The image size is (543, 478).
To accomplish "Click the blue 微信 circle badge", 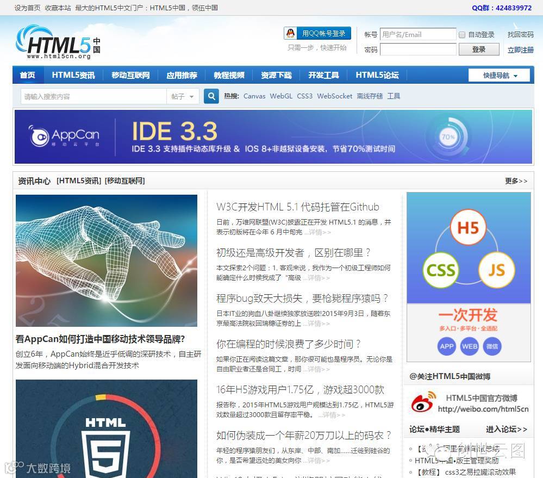I will coord(492,346).
